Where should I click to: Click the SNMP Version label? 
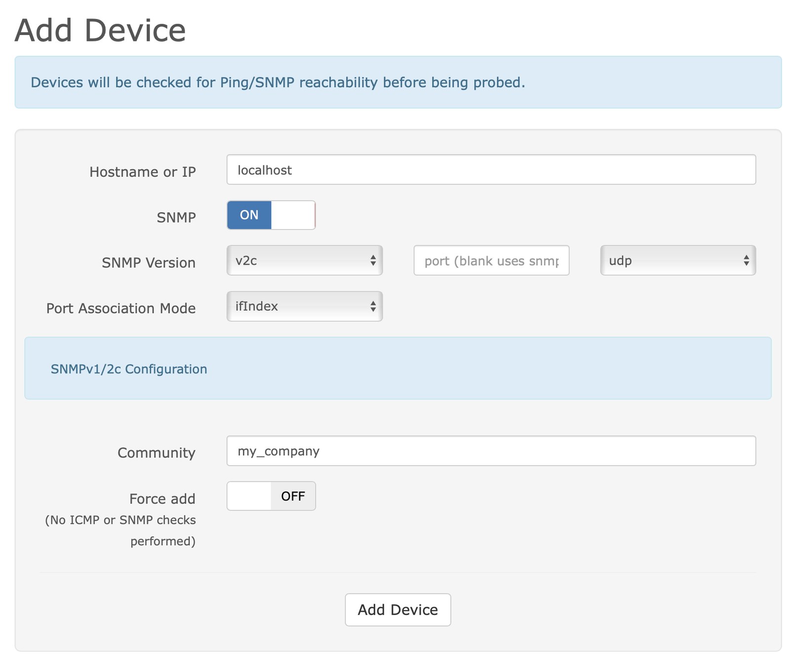click(149, 263)
